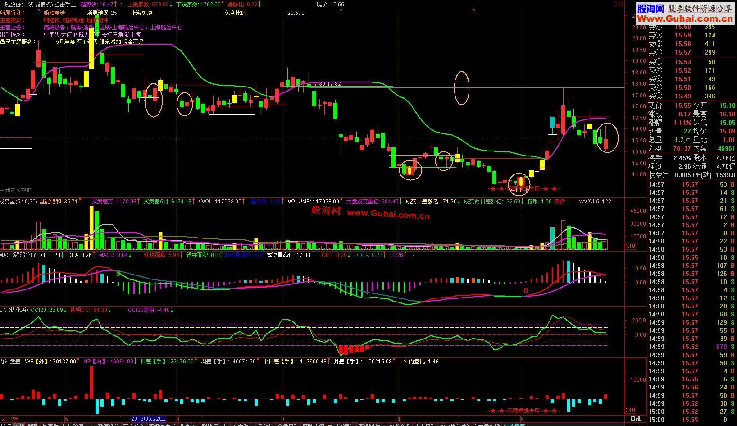This screenshot has width=737, height=426.
Task: Click the last 15:00 15.52 tick with volume 27
Action: click(692, 412)
